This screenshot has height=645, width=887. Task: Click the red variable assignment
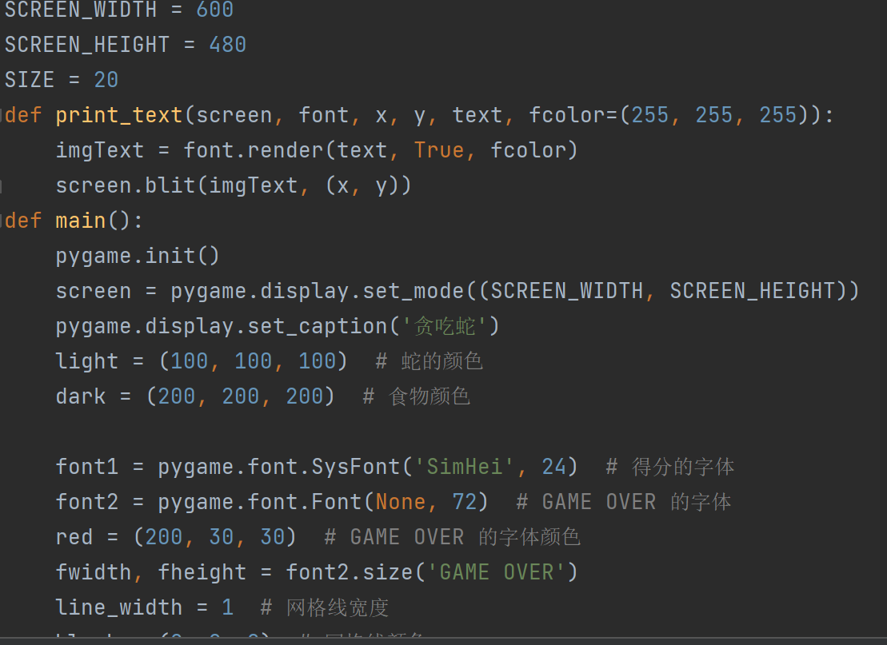point(74,537)
